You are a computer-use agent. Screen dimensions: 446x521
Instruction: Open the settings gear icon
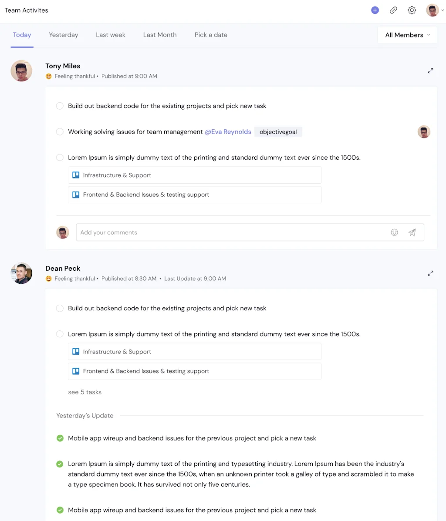coord(412,10)
